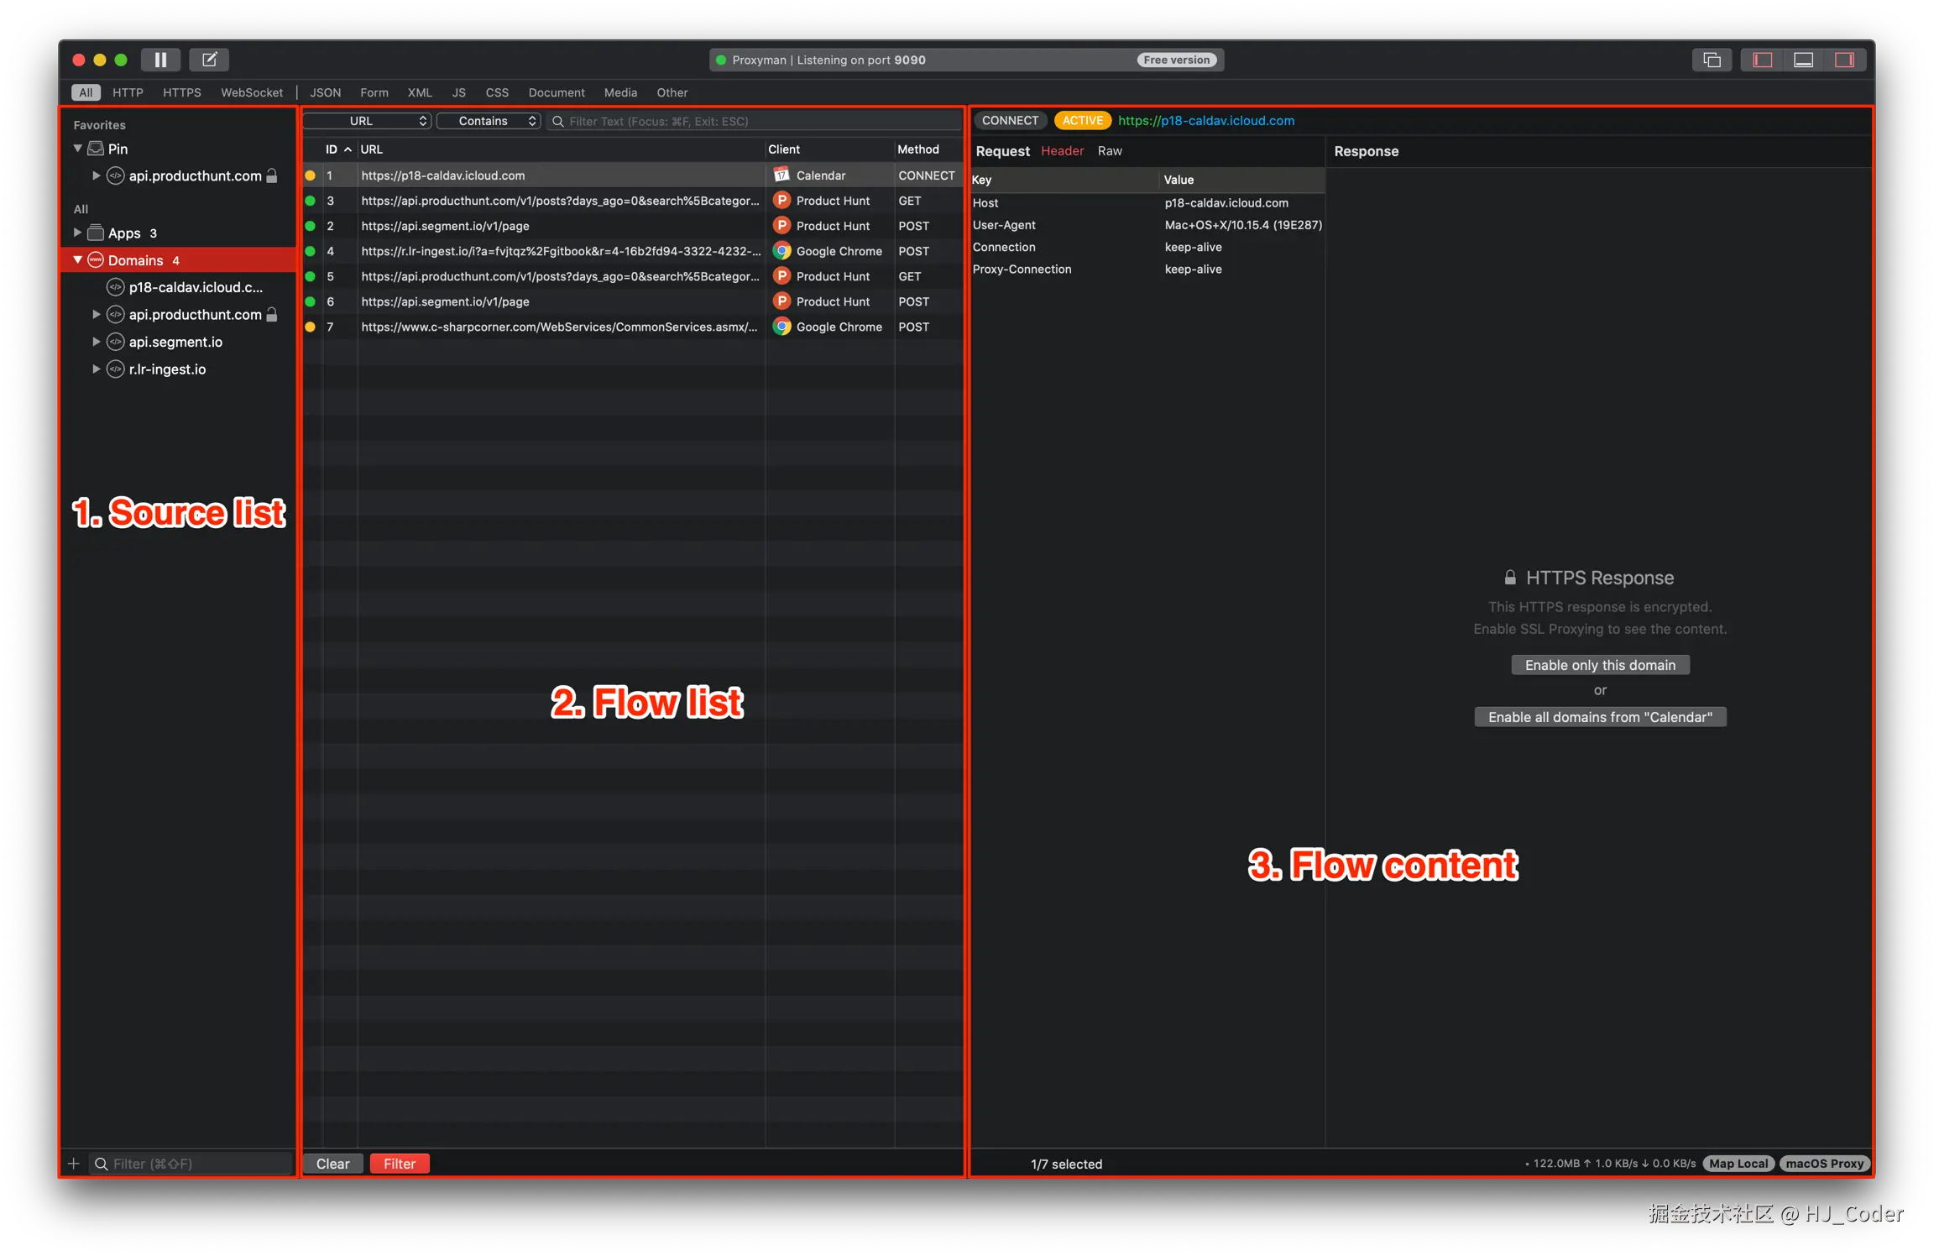Click Calendar app icon in row 1
The height and width of the screenshot is (1256, 1934).
(781, 175)
